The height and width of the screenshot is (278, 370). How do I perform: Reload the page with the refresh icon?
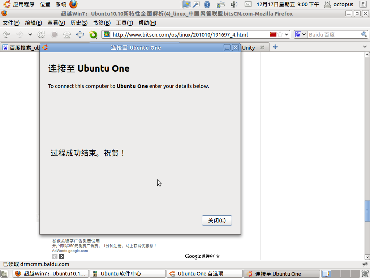pos(41,34)
